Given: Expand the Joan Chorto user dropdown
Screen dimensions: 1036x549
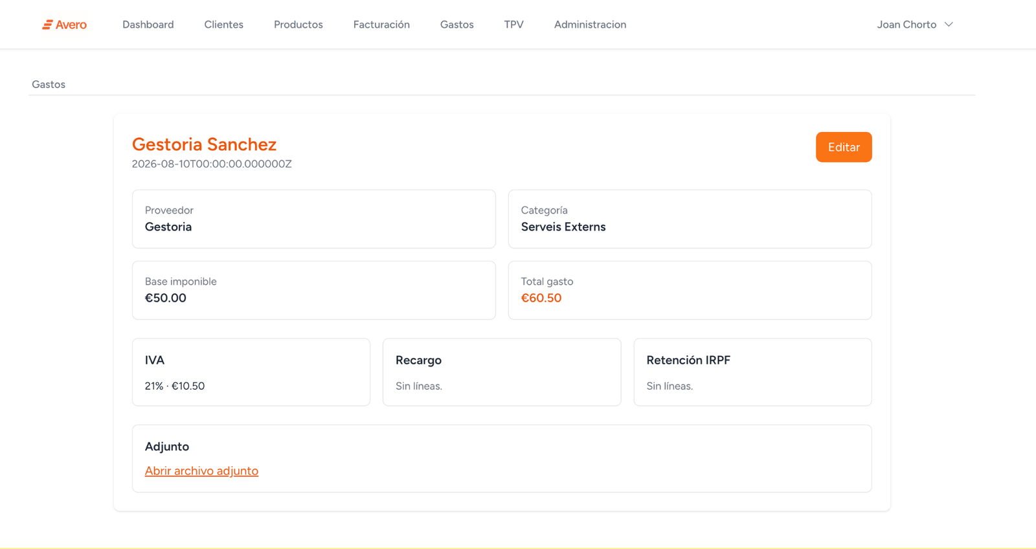Looking at the screenshot, I should point(915,25).
